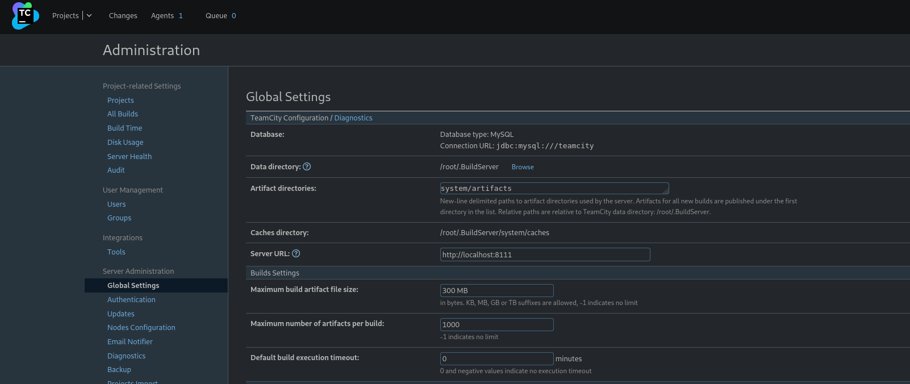Viewport: 910px width, 384px height.
Task: Open the Projects top menu
Action: [65, 16]
